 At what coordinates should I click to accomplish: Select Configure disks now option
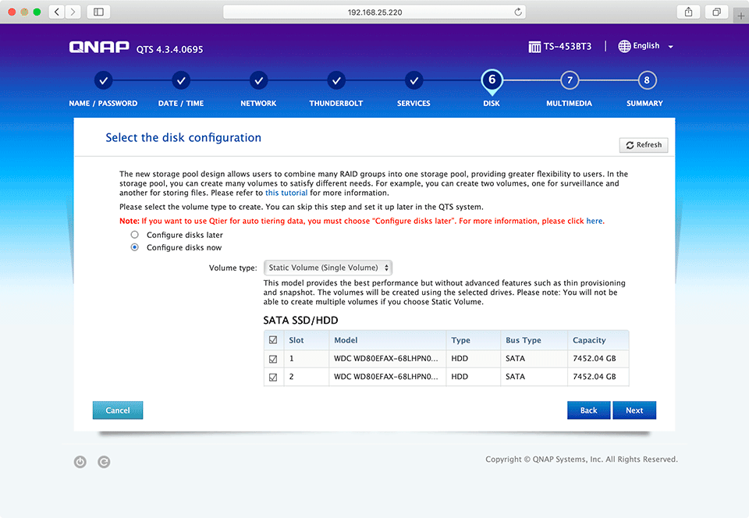point(135,247)
